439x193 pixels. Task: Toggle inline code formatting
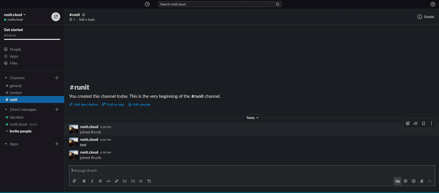pyautogui.click(x=108, y=181)
